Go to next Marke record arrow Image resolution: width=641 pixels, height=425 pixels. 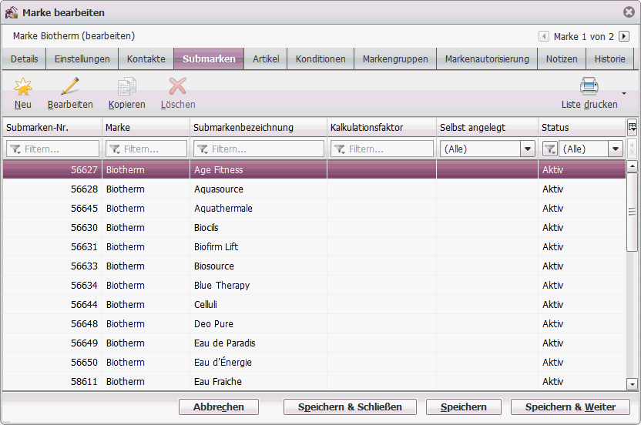pyautogui.click(x=624, y=36)
